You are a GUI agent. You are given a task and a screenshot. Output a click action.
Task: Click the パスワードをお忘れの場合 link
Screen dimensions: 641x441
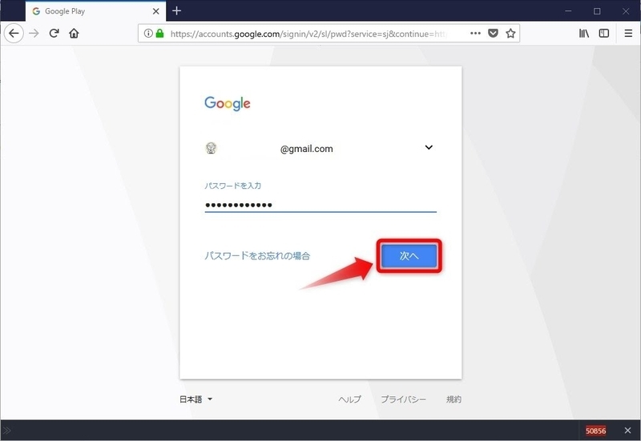(x=257, y=256)
